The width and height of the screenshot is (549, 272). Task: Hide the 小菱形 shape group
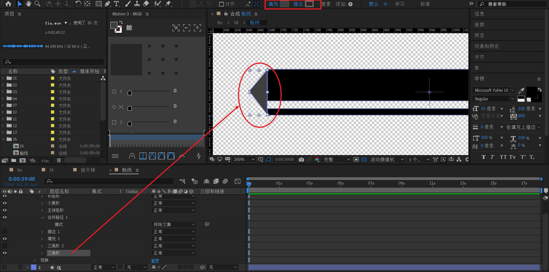(x=5, y=203)
